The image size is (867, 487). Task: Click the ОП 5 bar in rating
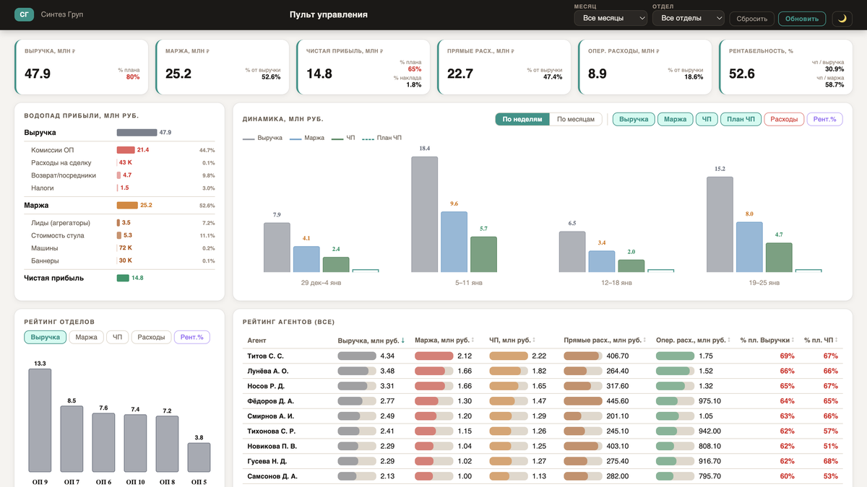tap(199, 457)
